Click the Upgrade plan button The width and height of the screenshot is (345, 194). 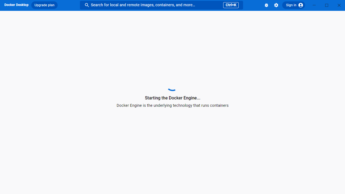pyautogui.click(x=44, y=5)
